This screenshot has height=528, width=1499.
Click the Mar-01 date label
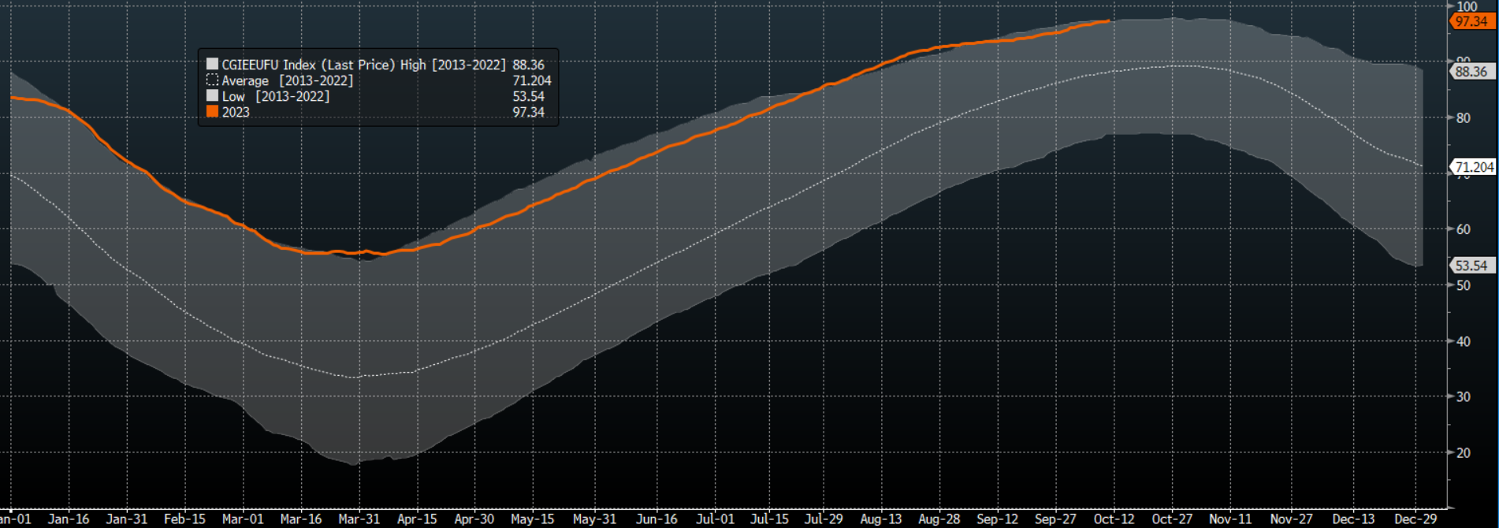[243, 519]
